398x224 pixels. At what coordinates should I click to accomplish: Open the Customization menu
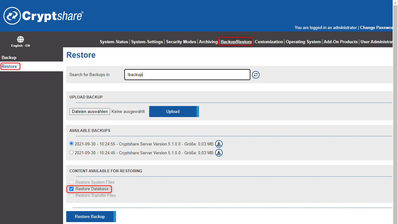(x=269, y=42)
